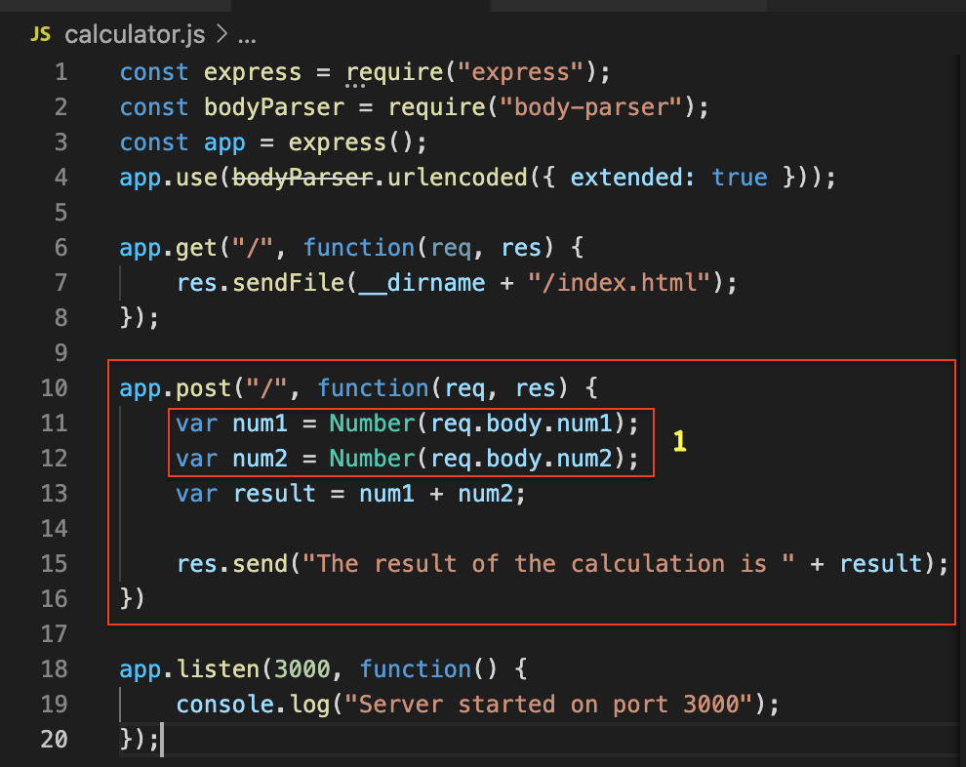Open calculator.js breadcrumb item

tap(135, 34)
